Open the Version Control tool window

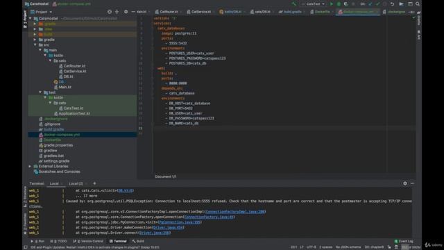click(88, 241)
